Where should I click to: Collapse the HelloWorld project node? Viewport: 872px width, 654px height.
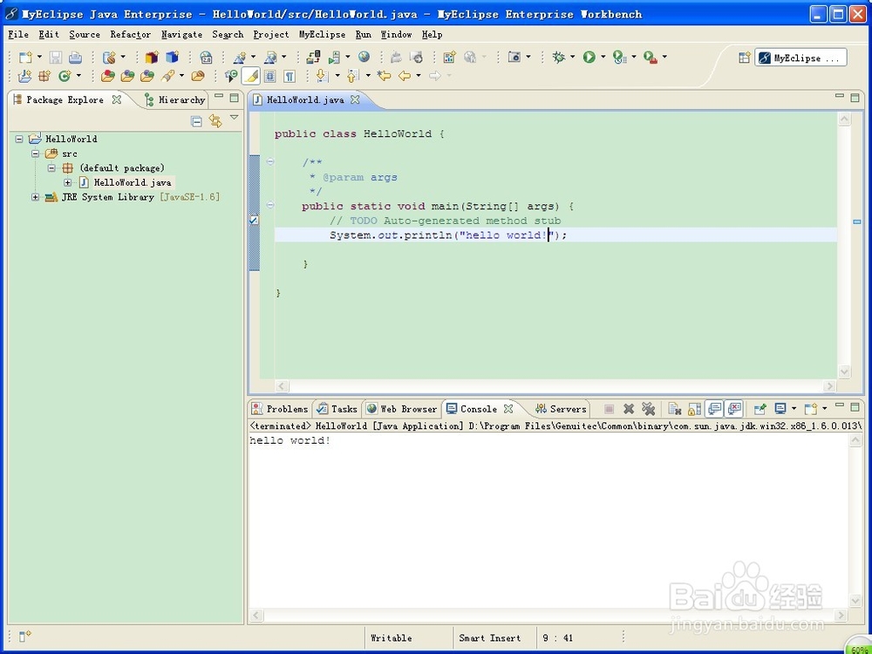coord(19,139)
